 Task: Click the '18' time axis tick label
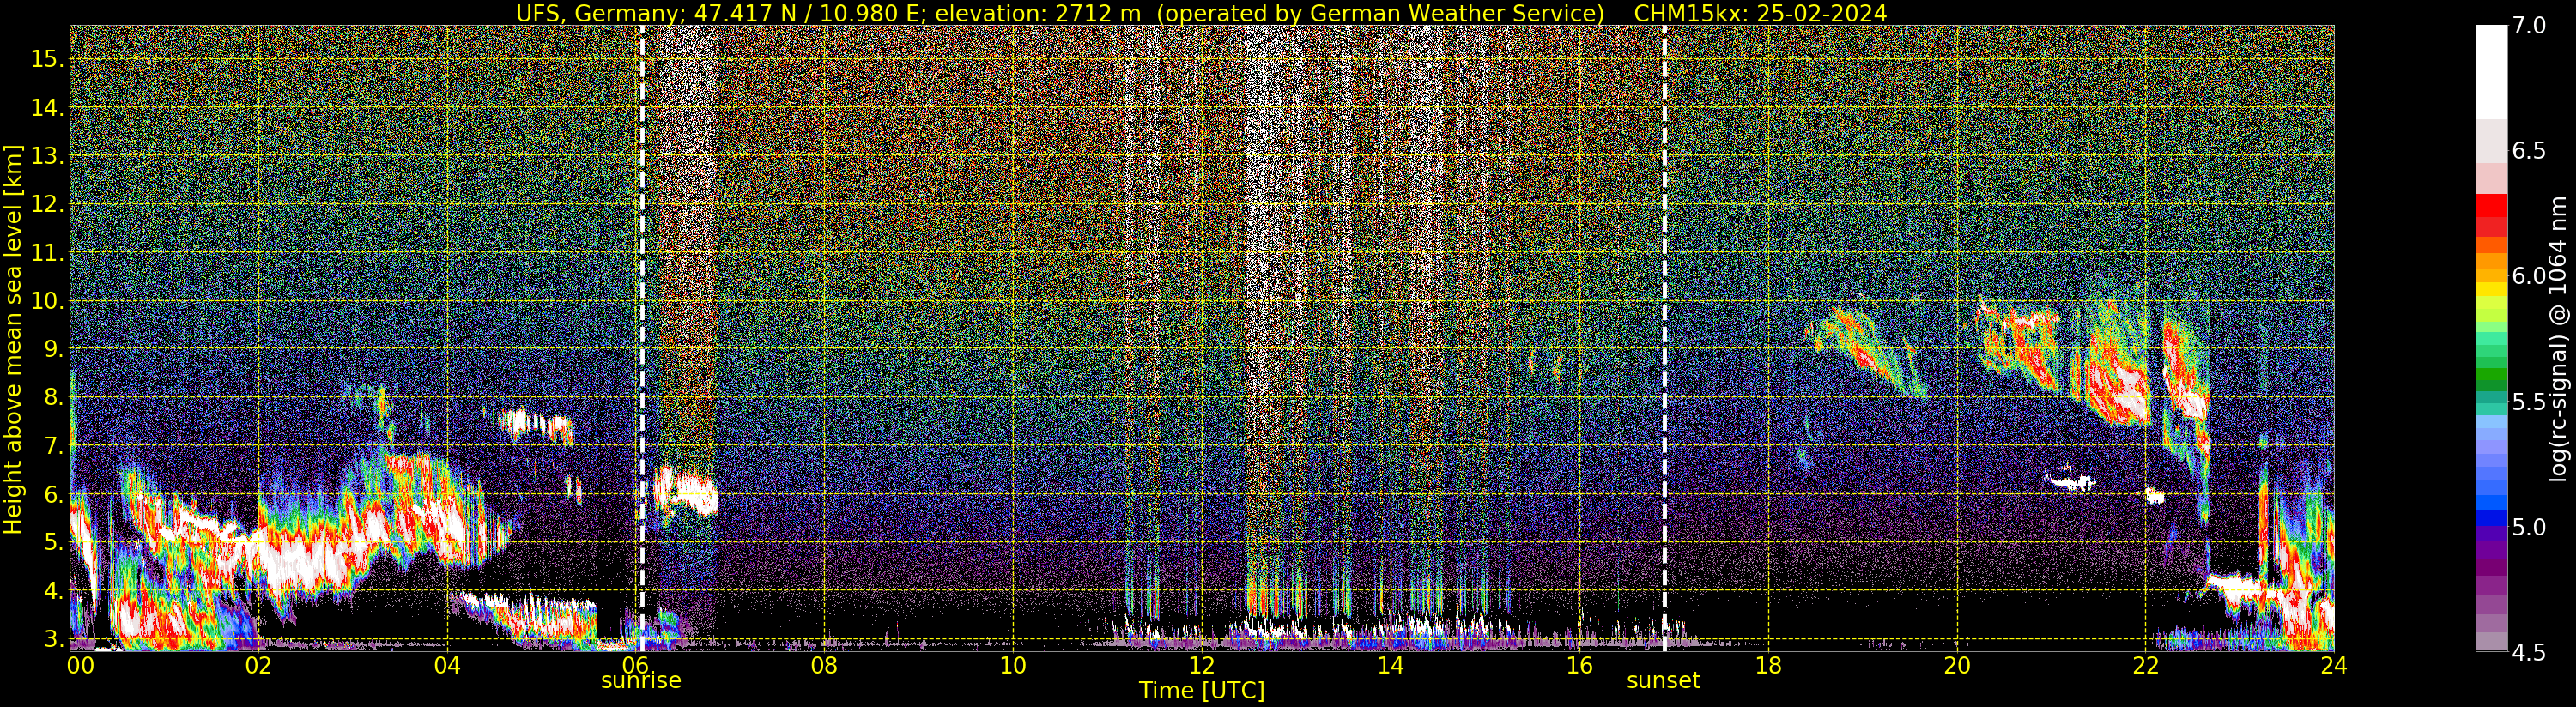pyautogui.click(x=1768, y=665)
